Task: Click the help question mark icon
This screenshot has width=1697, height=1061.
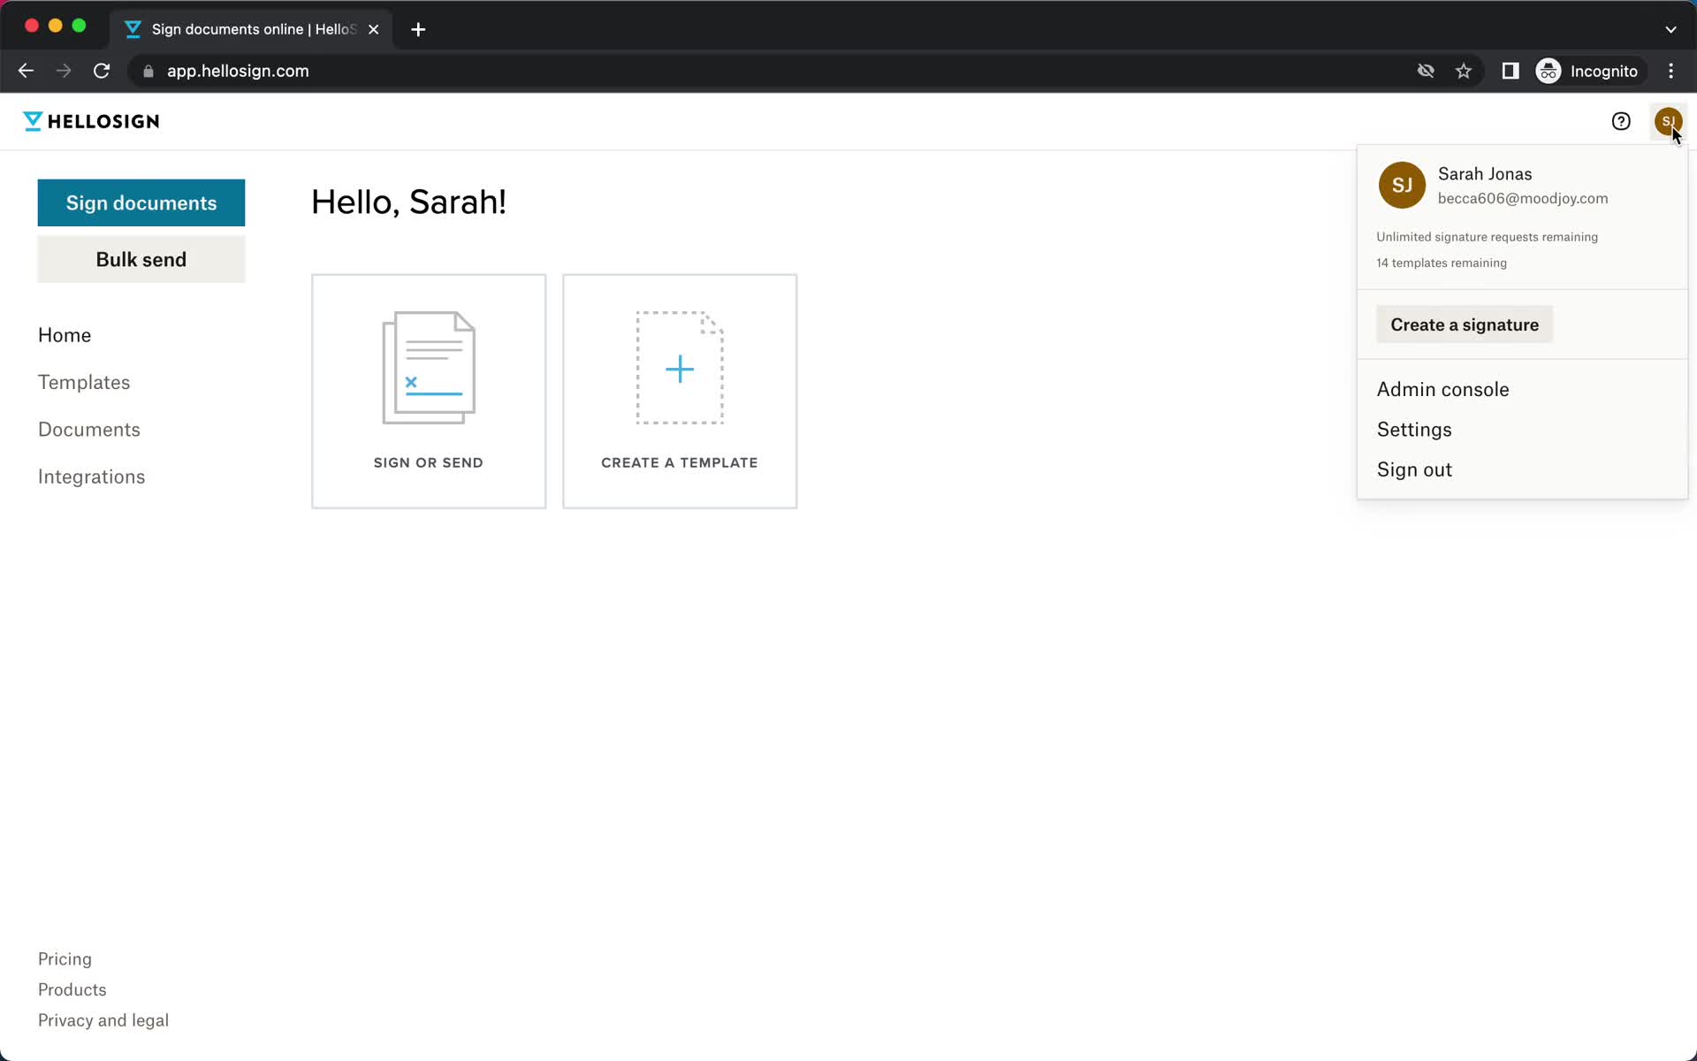Action: 1621,121
